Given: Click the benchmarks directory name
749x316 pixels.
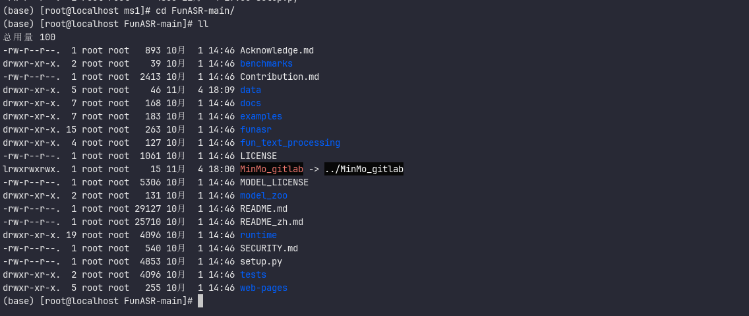Looking at the screenshot, I should (266, 64).
